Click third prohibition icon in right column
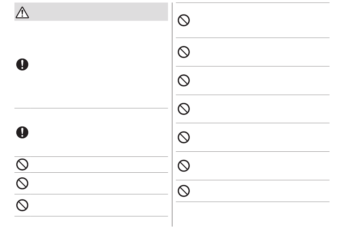The height and width of the screenshot is (237, 344). (184, 80)
